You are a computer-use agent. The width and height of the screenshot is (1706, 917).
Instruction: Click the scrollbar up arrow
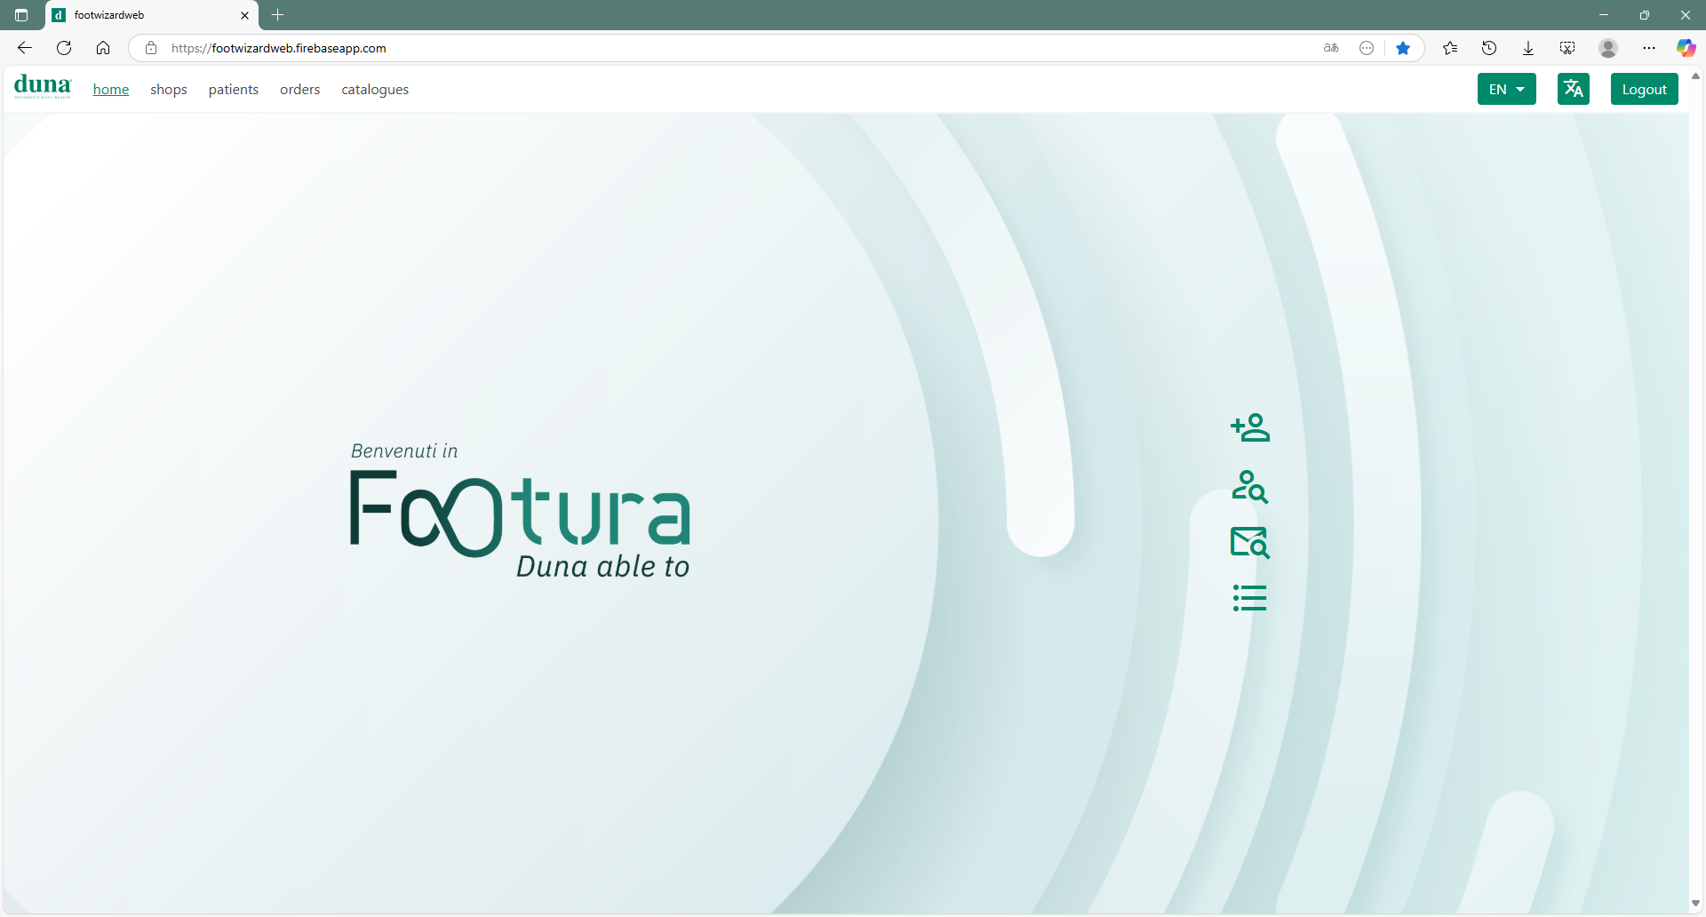point(1695,76)
